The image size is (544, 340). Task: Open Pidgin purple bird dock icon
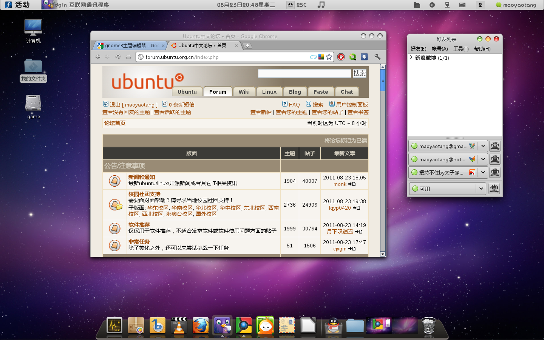[222, 325]
